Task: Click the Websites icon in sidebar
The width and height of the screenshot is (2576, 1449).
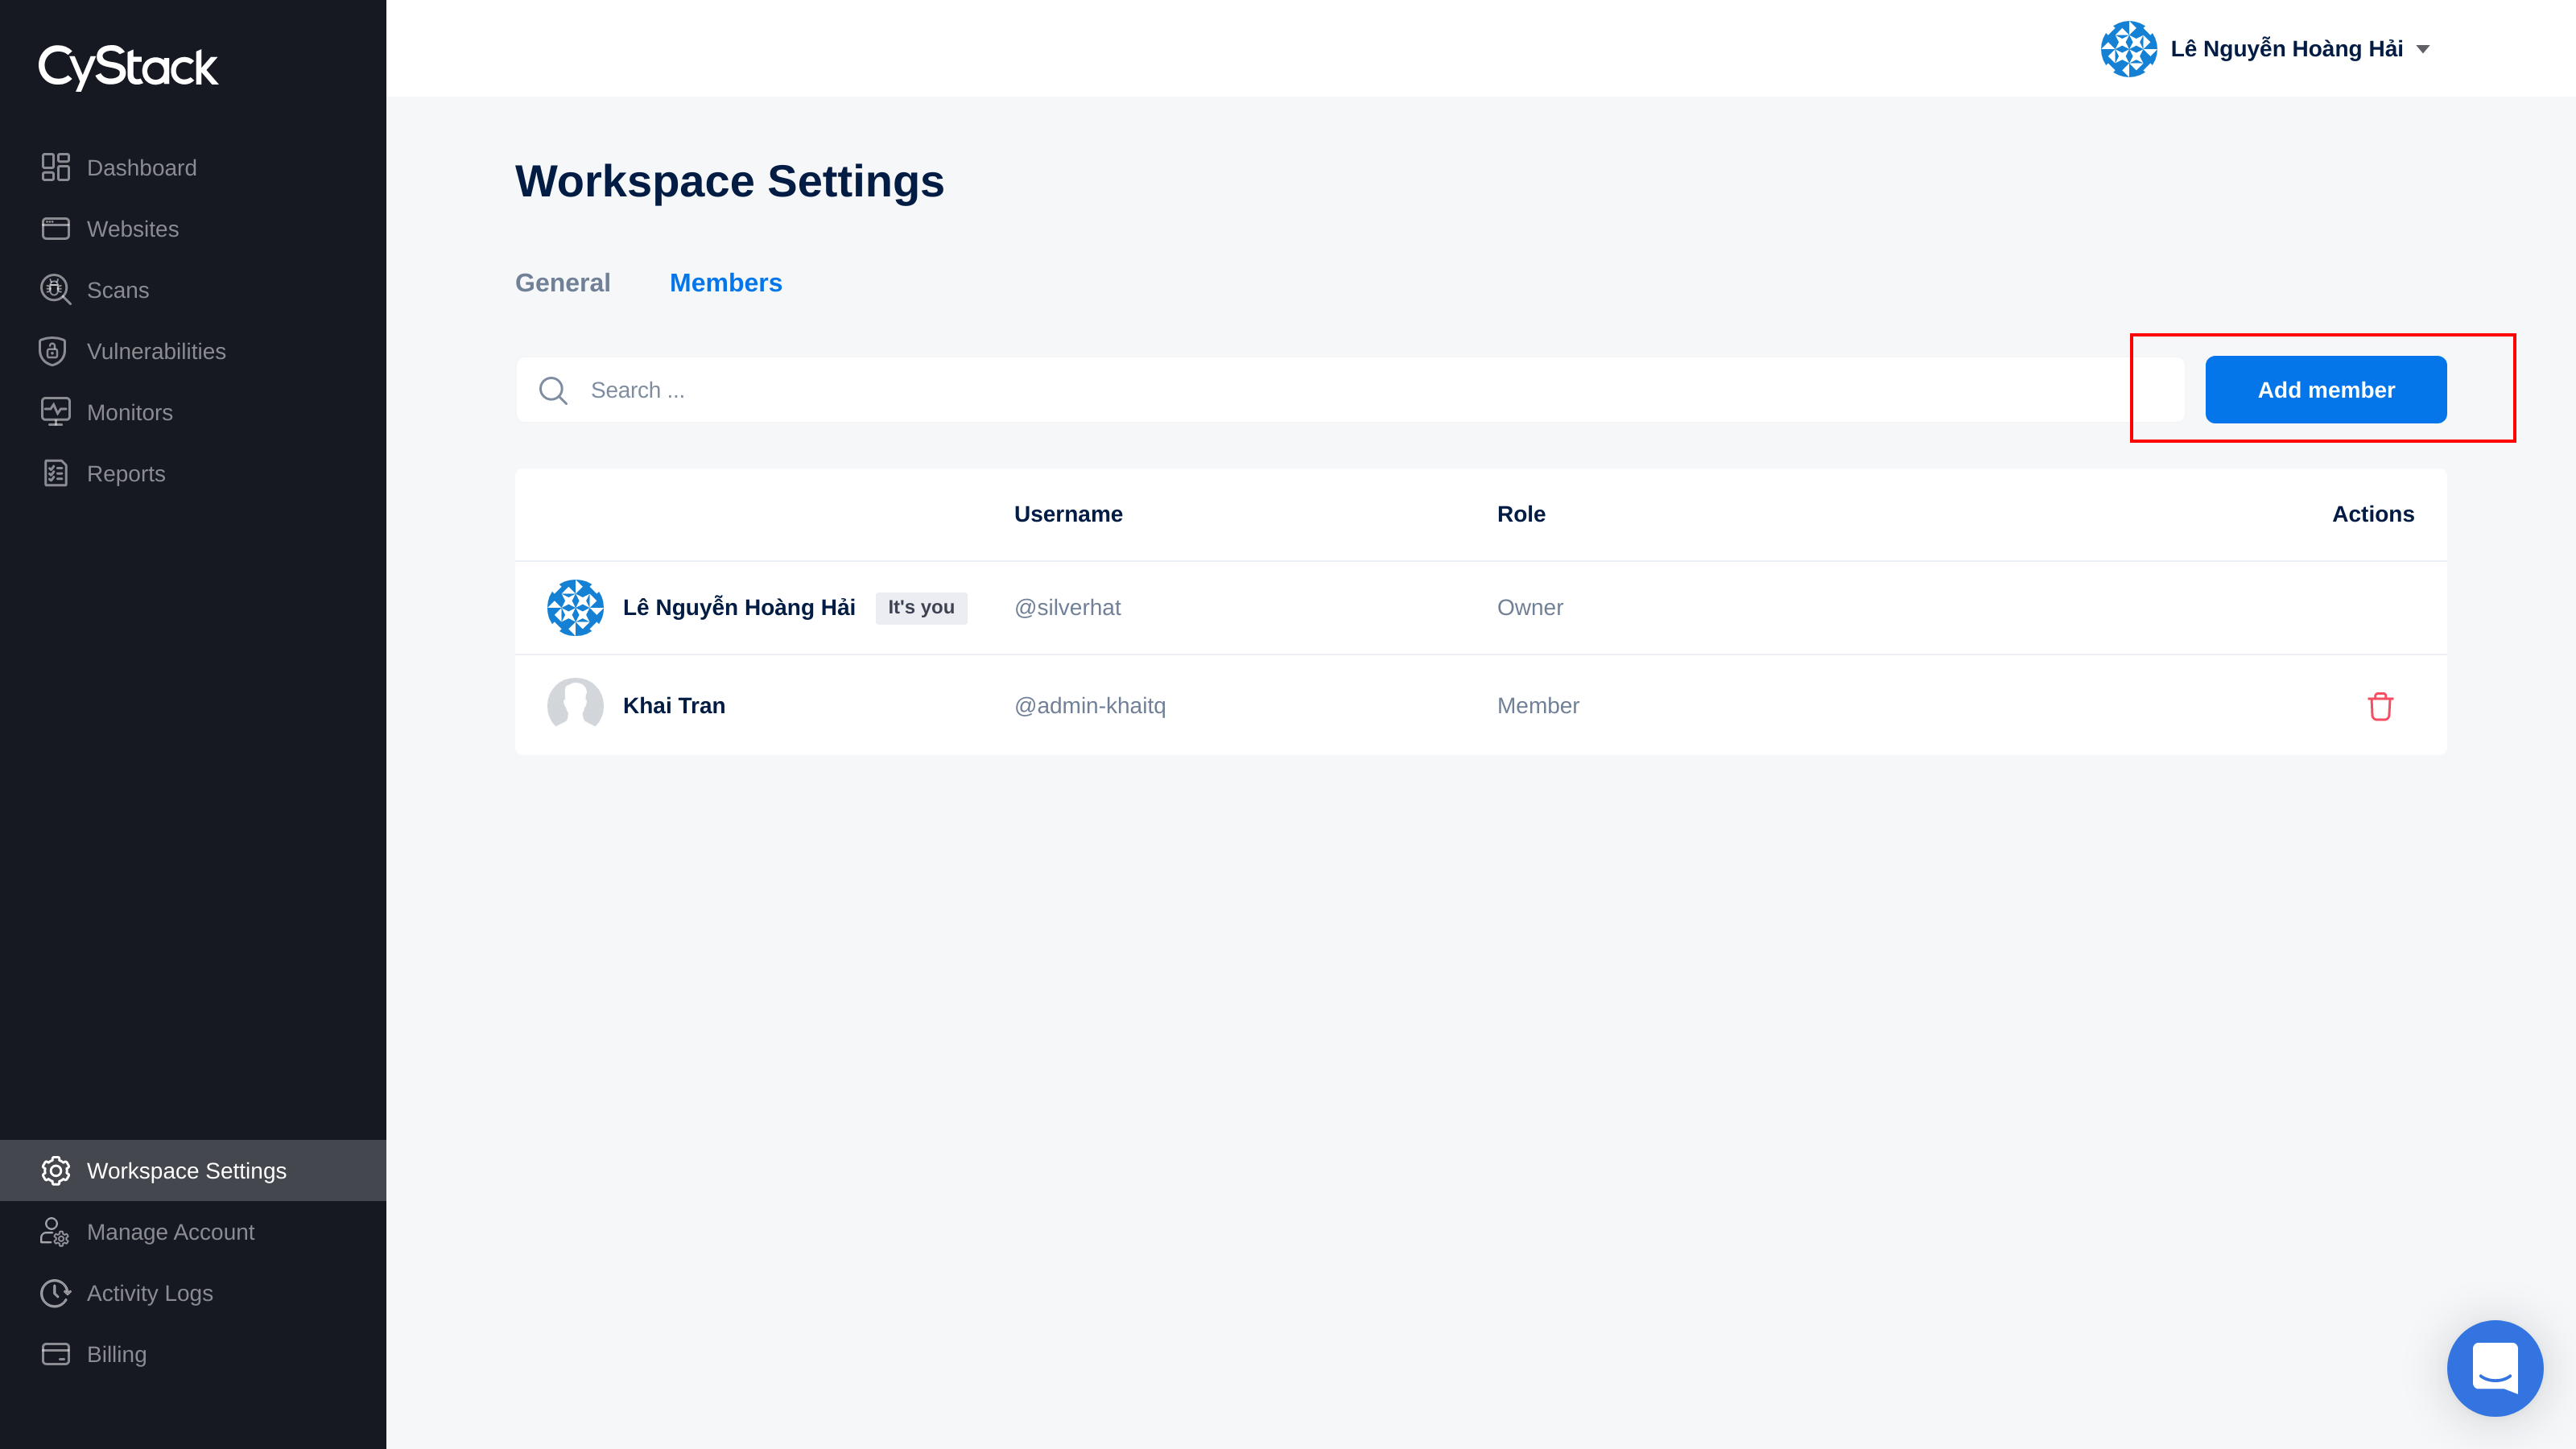Action: (55, 229)
